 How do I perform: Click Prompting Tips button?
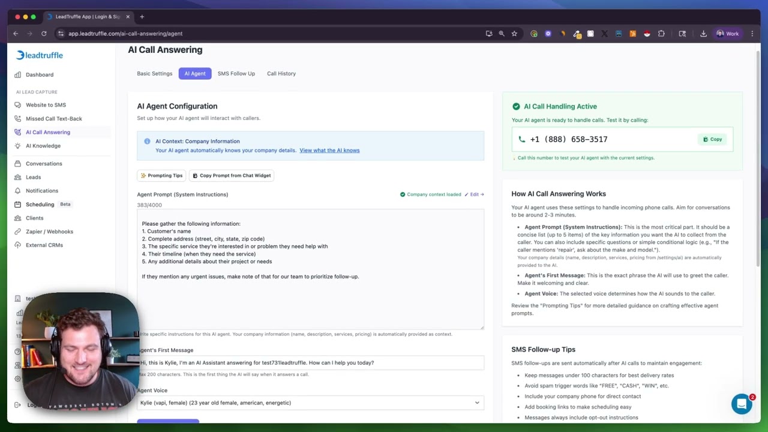pyautogui.click(x=161, y=176)
